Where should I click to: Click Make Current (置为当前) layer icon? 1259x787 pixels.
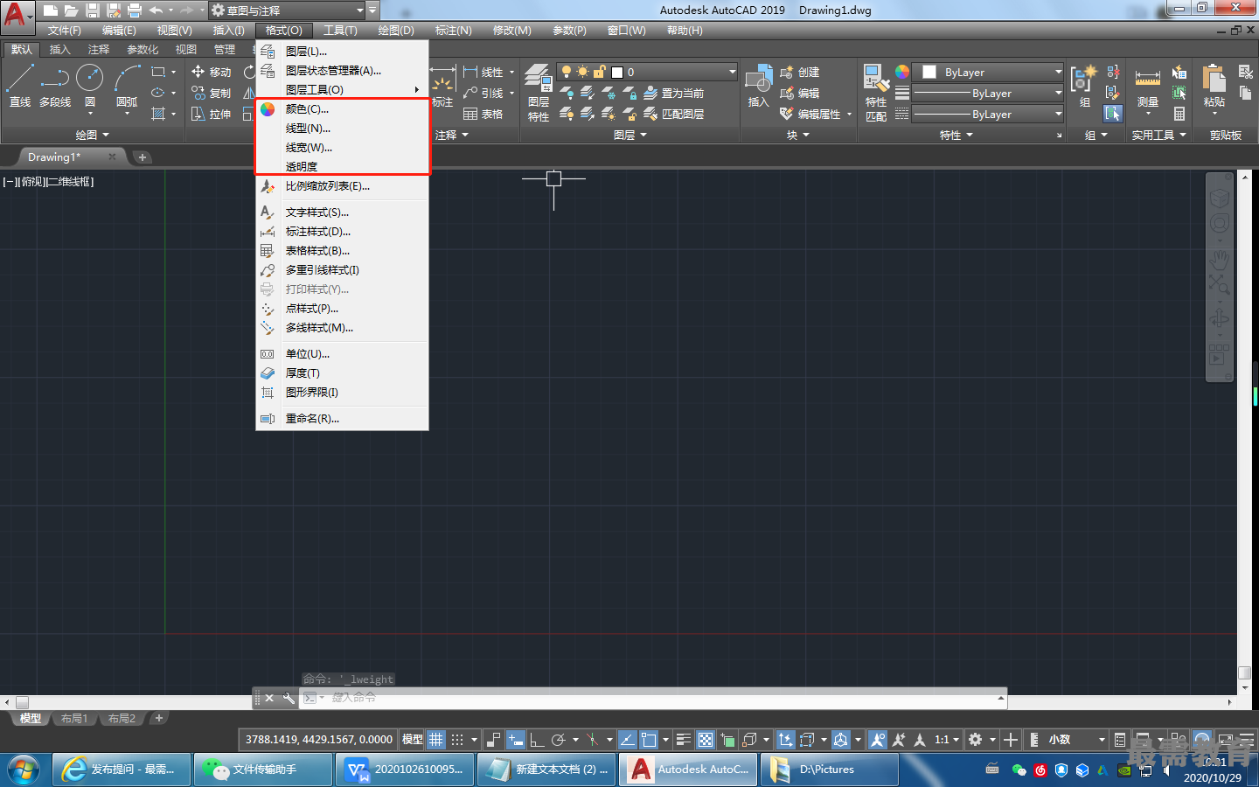[x=673, y=93]
